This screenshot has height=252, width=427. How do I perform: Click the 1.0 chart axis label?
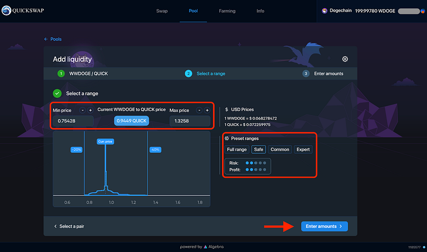tap(112, 202)
